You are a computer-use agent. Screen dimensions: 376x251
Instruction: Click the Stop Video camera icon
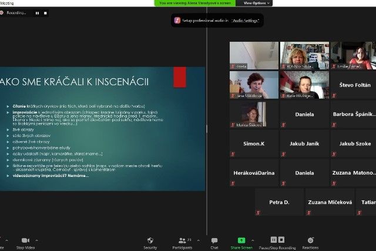coord(25,240)
